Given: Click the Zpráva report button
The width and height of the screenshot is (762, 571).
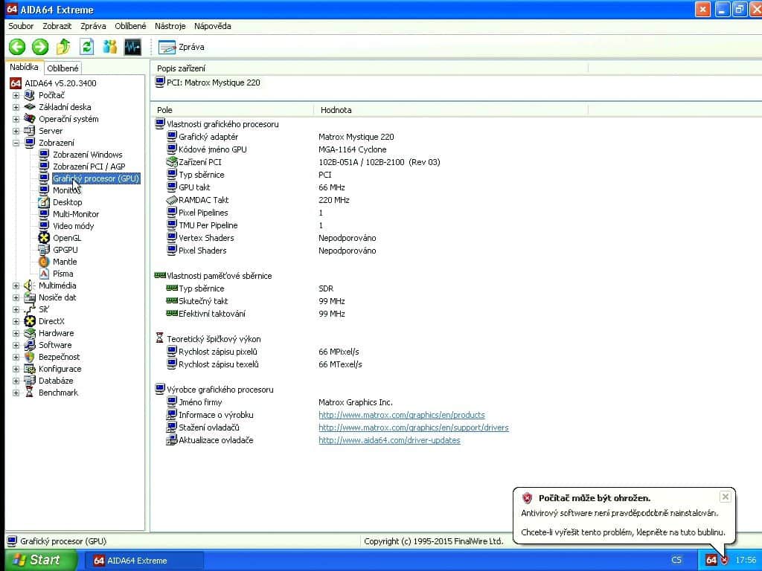Looking at the screenshot, I should point(182,47).
